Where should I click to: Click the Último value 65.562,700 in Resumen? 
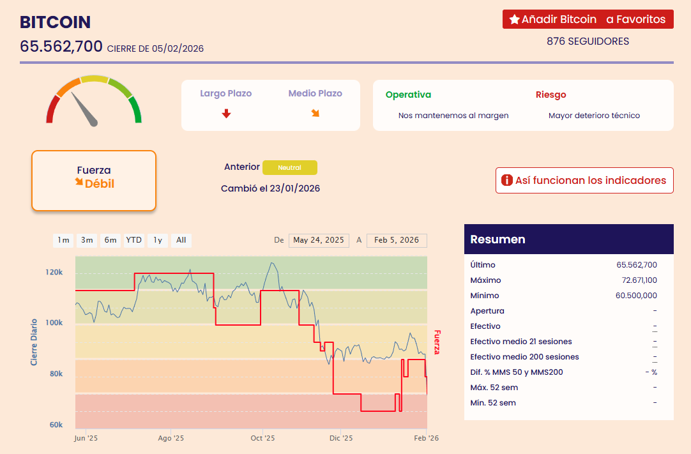pyautogui.click(x=636, y=265)
